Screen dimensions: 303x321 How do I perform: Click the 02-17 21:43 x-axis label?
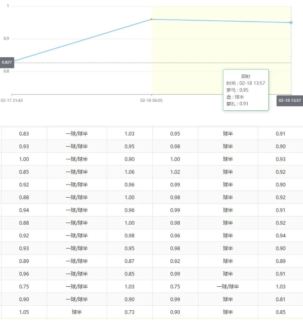pos(12,100)
